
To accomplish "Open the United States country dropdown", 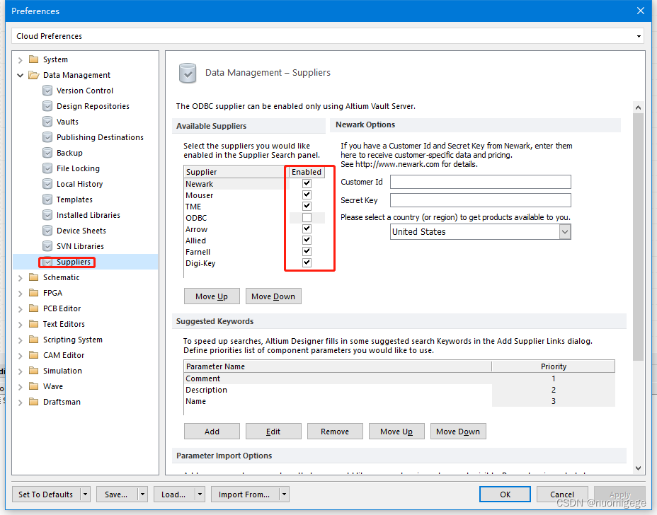I will tap(564, 232).
